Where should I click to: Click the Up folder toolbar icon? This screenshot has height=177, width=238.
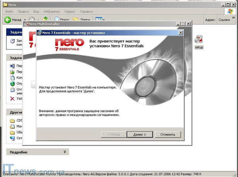pos(45,20)
